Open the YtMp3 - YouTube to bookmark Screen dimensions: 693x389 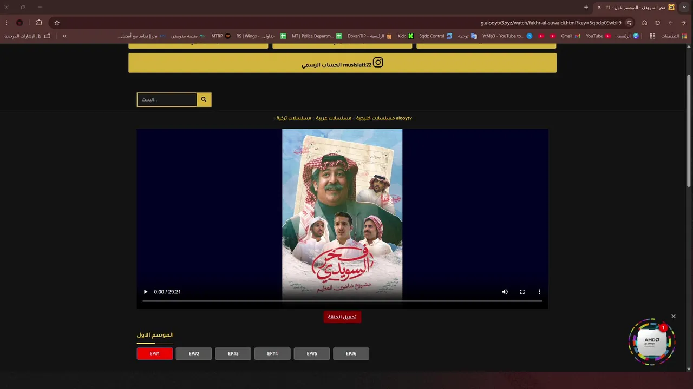[x=507, y=36]
